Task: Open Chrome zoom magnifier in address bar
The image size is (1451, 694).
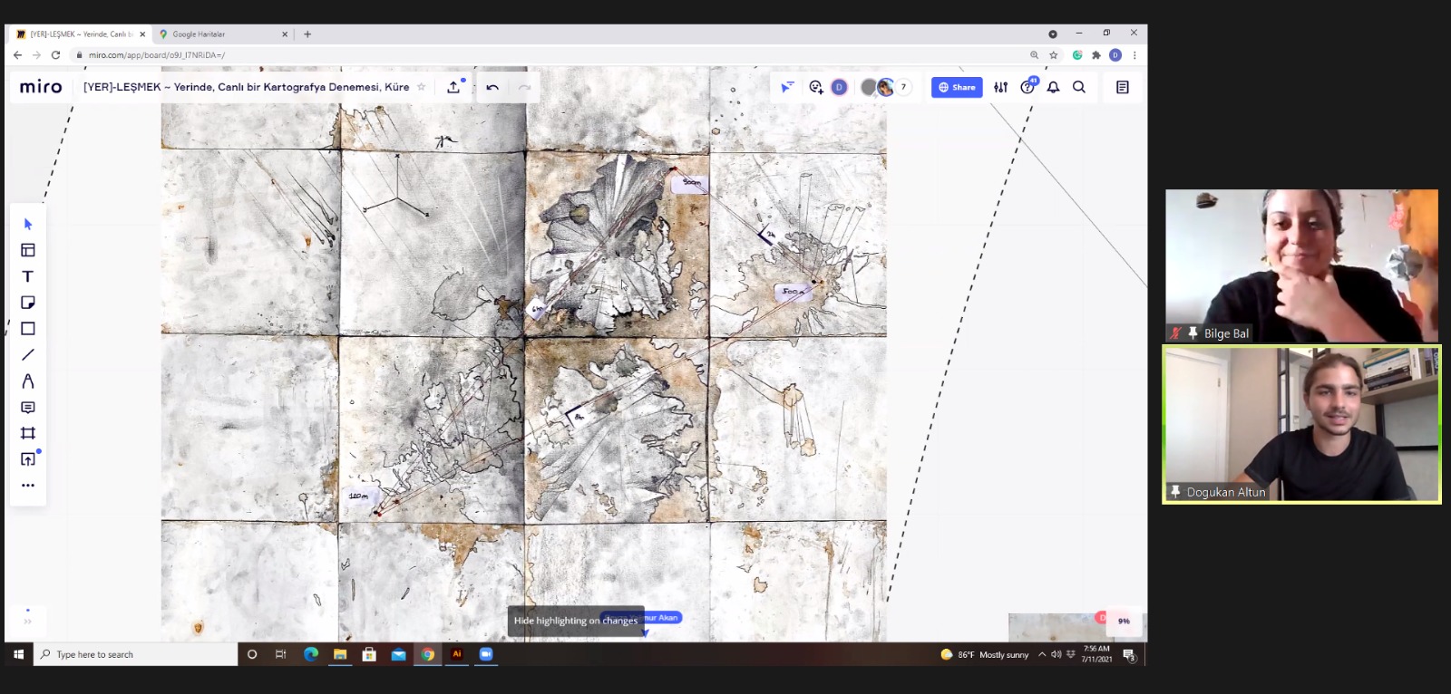Action: click(x=1034, y=55)
